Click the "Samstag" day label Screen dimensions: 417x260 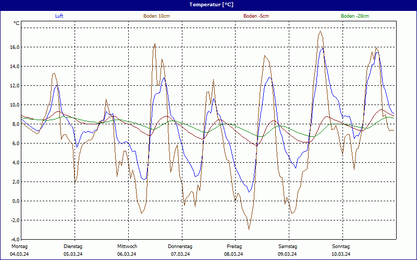coord(288,246)
